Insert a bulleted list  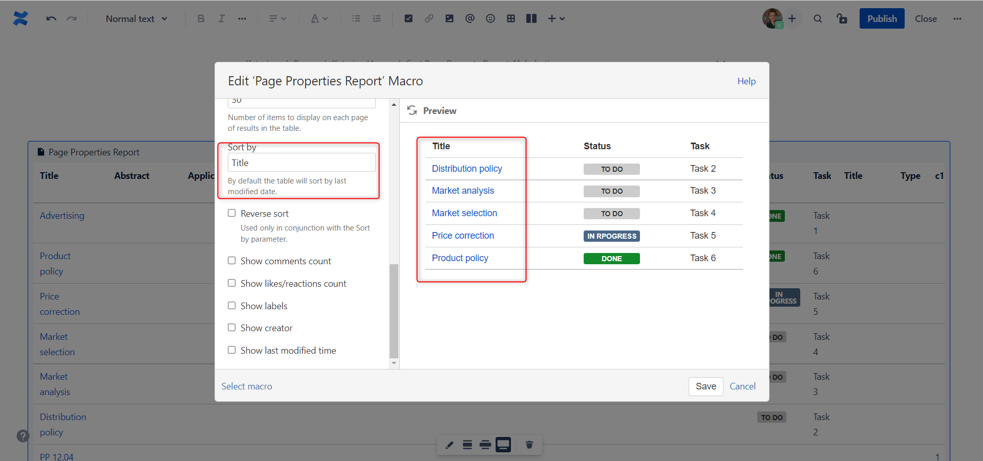(356, 18)
